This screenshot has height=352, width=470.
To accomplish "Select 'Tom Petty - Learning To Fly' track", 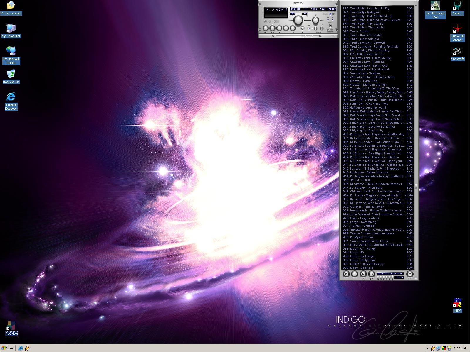I will (x=378, y=9).
